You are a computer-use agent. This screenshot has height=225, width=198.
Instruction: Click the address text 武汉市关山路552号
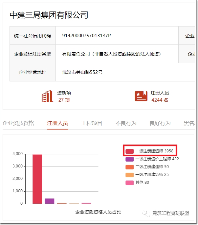tap(82, 72)
